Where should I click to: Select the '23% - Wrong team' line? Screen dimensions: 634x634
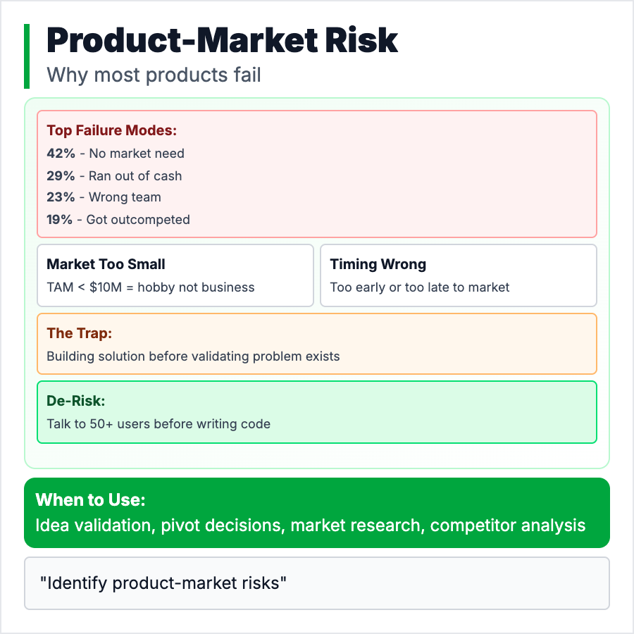click(104, 197)
